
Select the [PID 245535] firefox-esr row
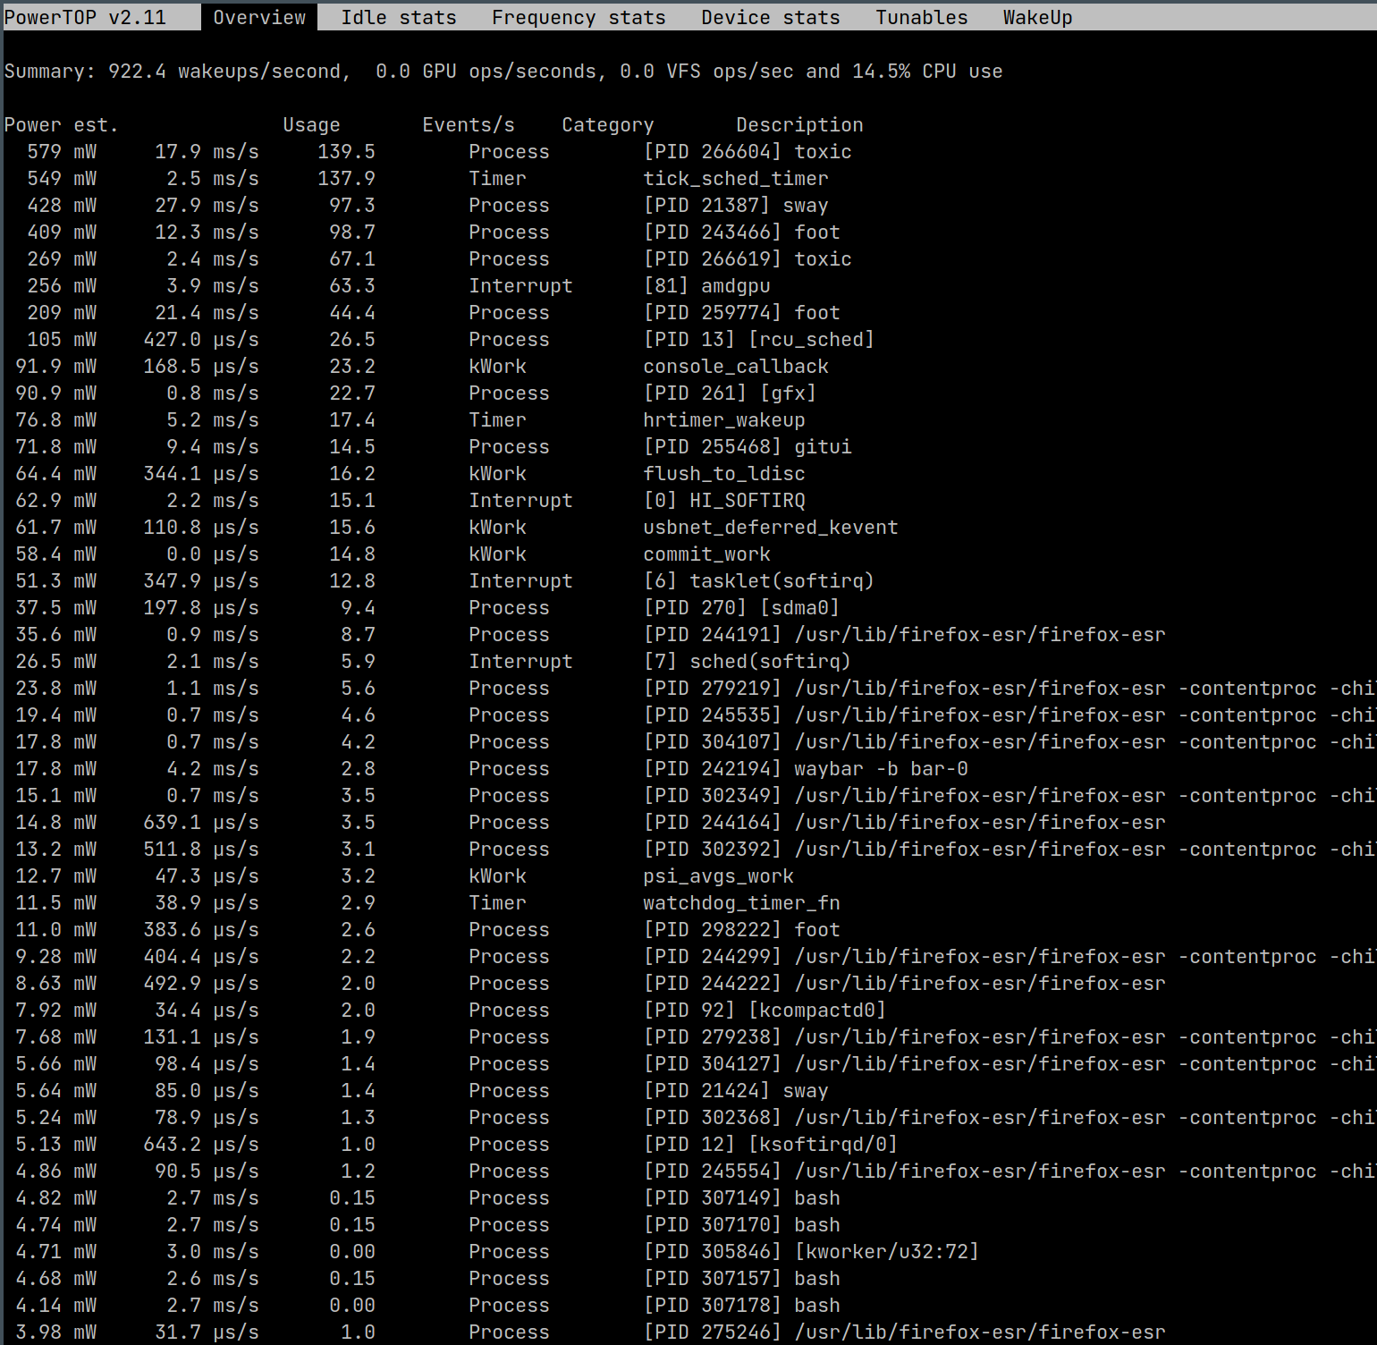688,715
